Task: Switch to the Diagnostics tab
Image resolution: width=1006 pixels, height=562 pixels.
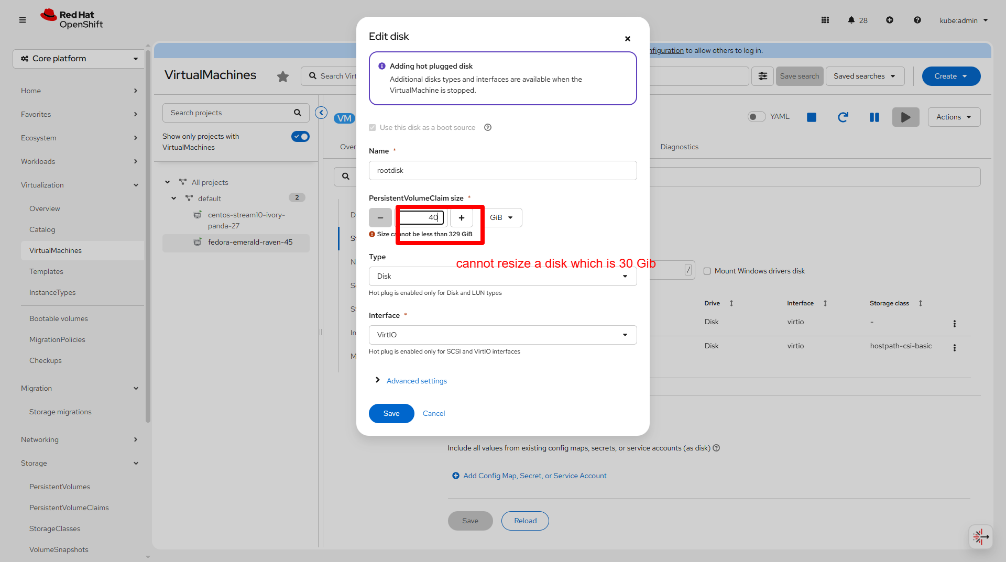Action: click(x=679, y=147)
